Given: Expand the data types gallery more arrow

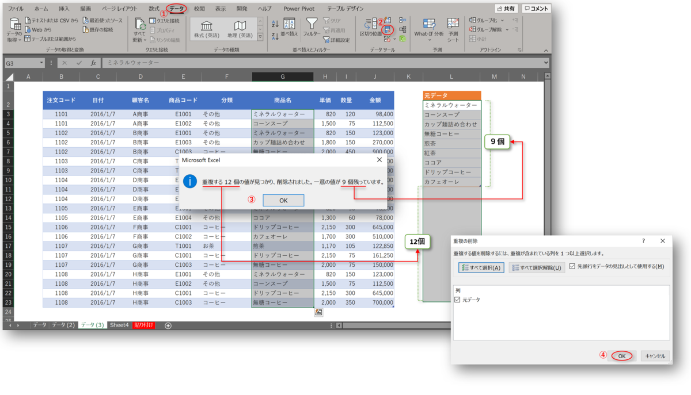Looking at the screenshot, I should (260, 37).
